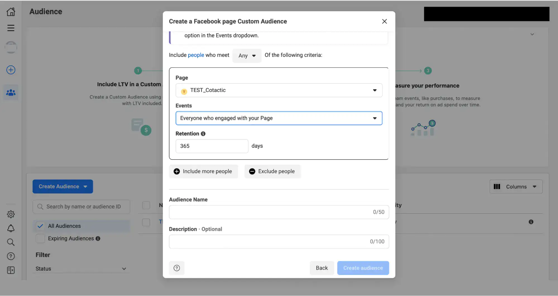Uncheck the All Audiences checkbox

click(x=40, y=226)
